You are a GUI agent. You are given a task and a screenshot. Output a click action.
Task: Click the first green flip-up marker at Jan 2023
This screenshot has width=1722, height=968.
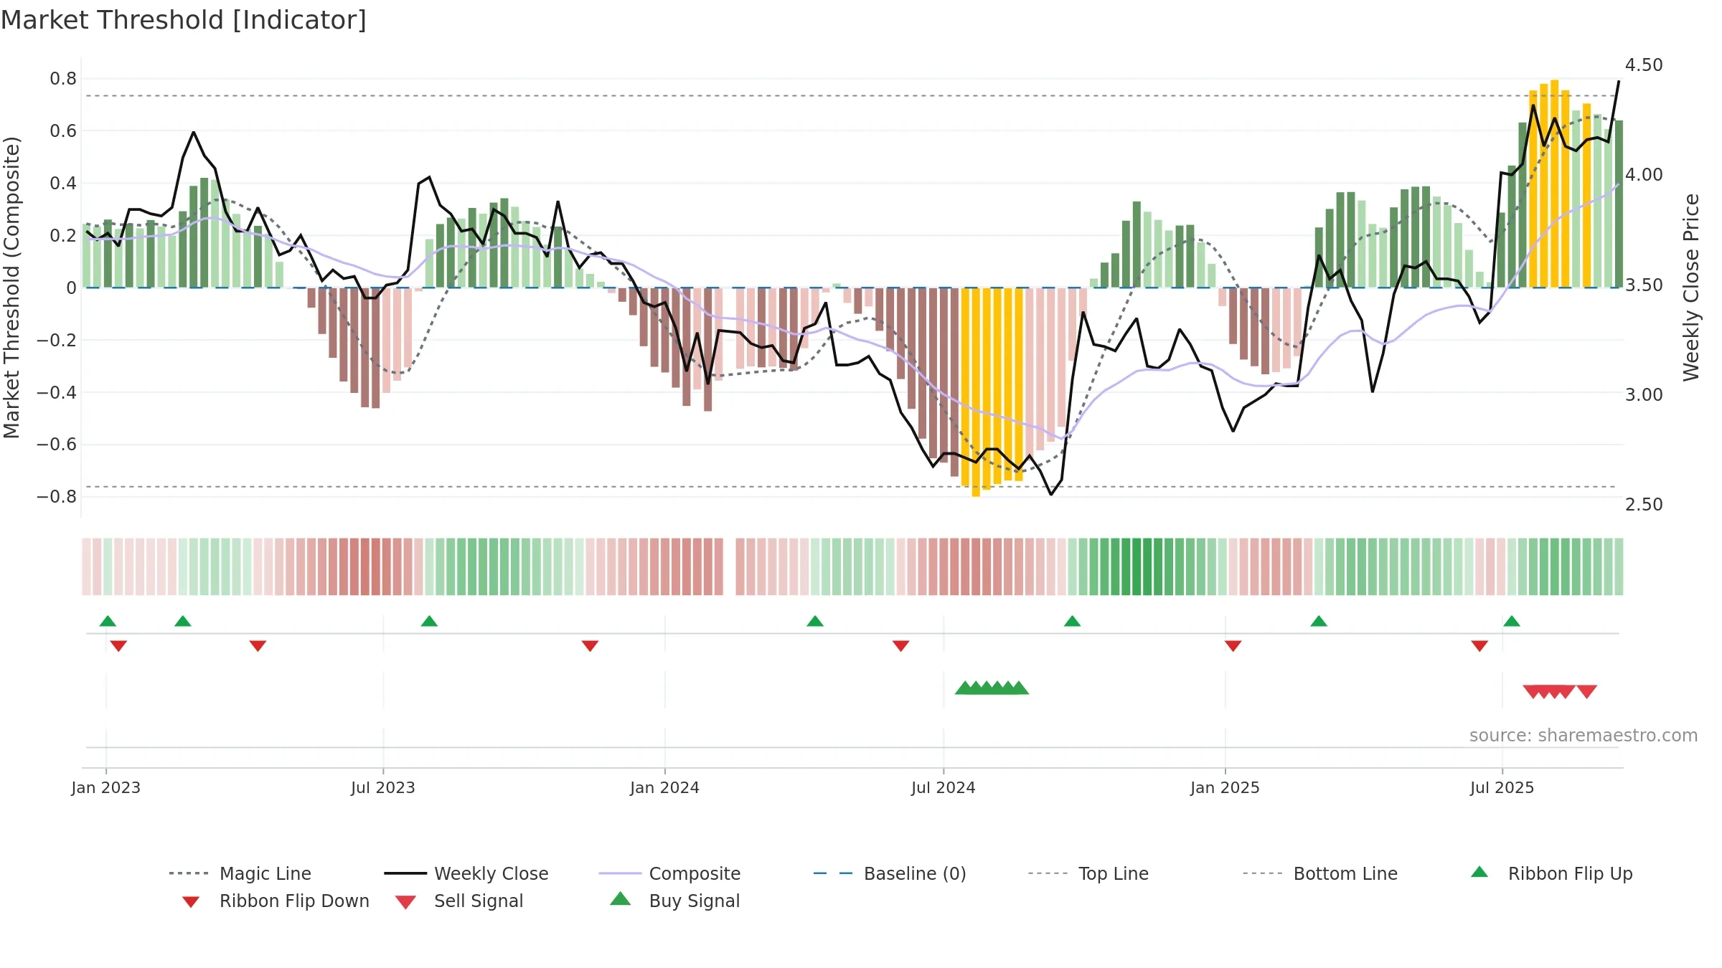108,621
